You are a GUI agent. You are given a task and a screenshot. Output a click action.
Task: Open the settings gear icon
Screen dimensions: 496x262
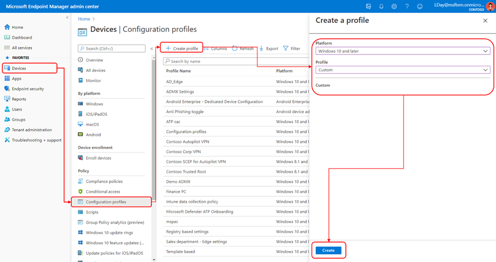(394, 6)
